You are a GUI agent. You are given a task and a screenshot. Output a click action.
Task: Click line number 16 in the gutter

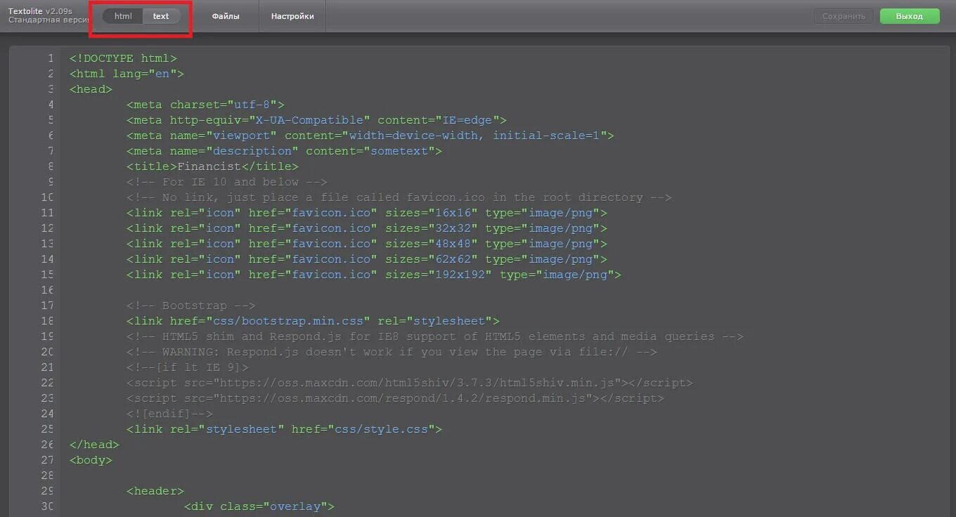click(47, 290)
